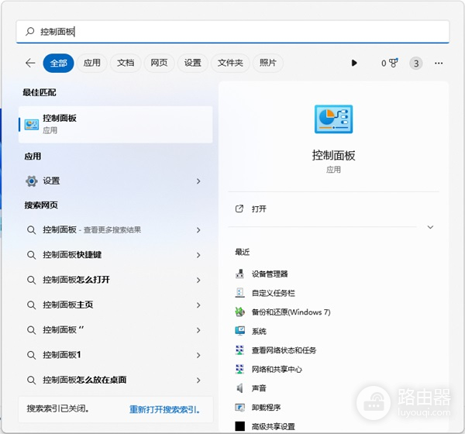Viewport: 465px width, 434px height.
Task: Open 卸载程序 from recent items
Action: coord(266,408)
